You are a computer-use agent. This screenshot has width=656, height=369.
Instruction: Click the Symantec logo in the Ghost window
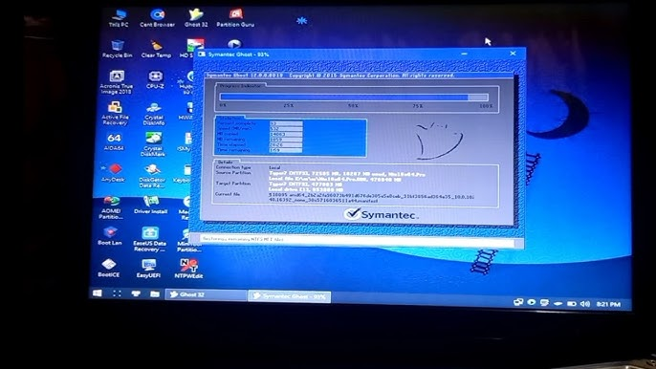pyautogui.click(x=381, y=214)
